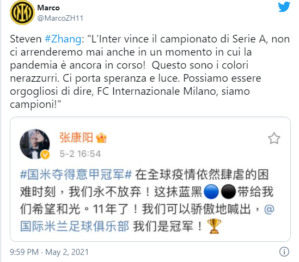Click the Marco display name
This screenshot has height=262, width=299.
click(48, 8)
